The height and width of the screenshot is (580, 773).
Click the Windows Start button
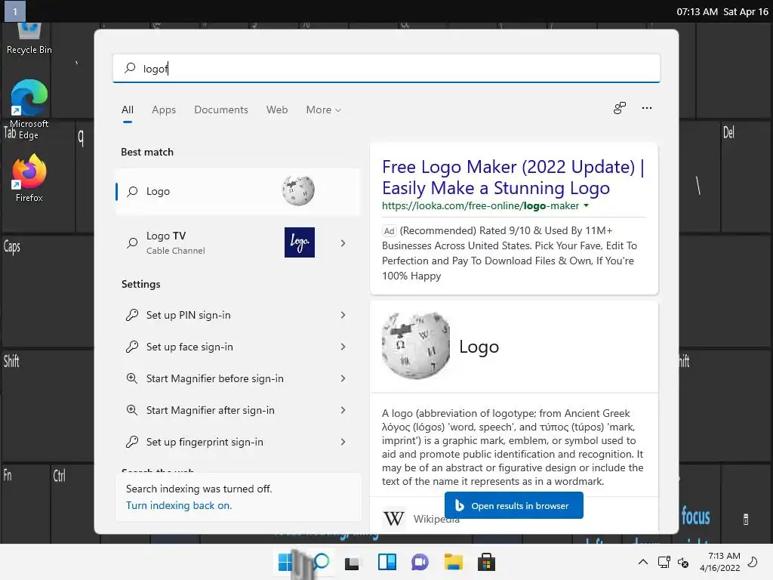(x=285, y=562)
